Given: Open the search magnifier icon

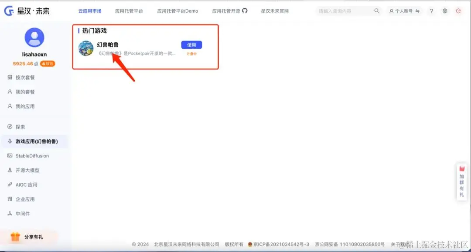Looking at the screenshot, I should 377,11.
